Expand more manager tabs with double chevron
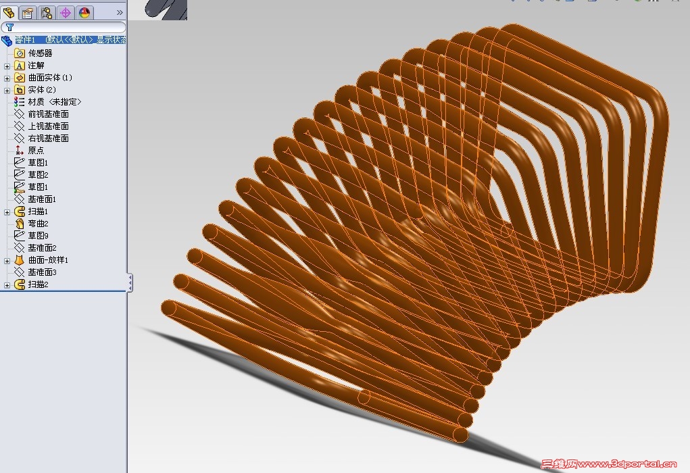690x473 pixels. (120, 13)
